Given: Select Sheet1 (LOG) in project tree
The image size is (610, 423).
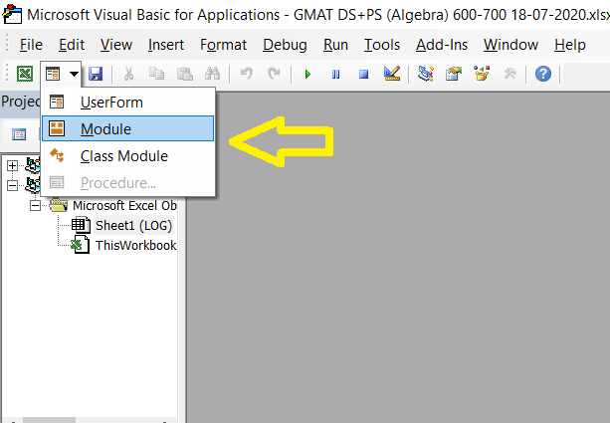Looking at the screenshot, I should click(x=133, y=226).
